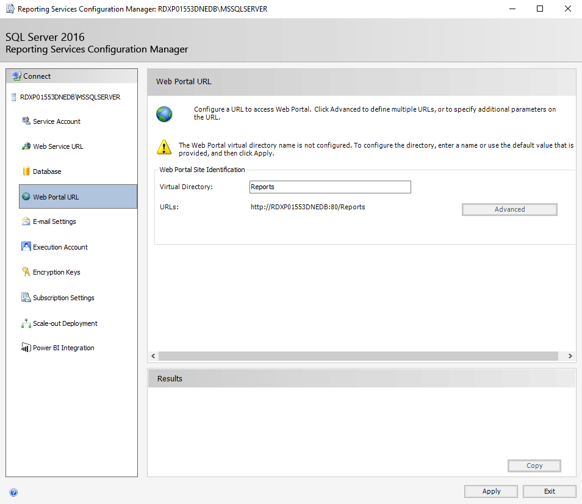Click the application icon in the title bar
The height and width of the screenshot is (504, 582).
tap(10, 9)
